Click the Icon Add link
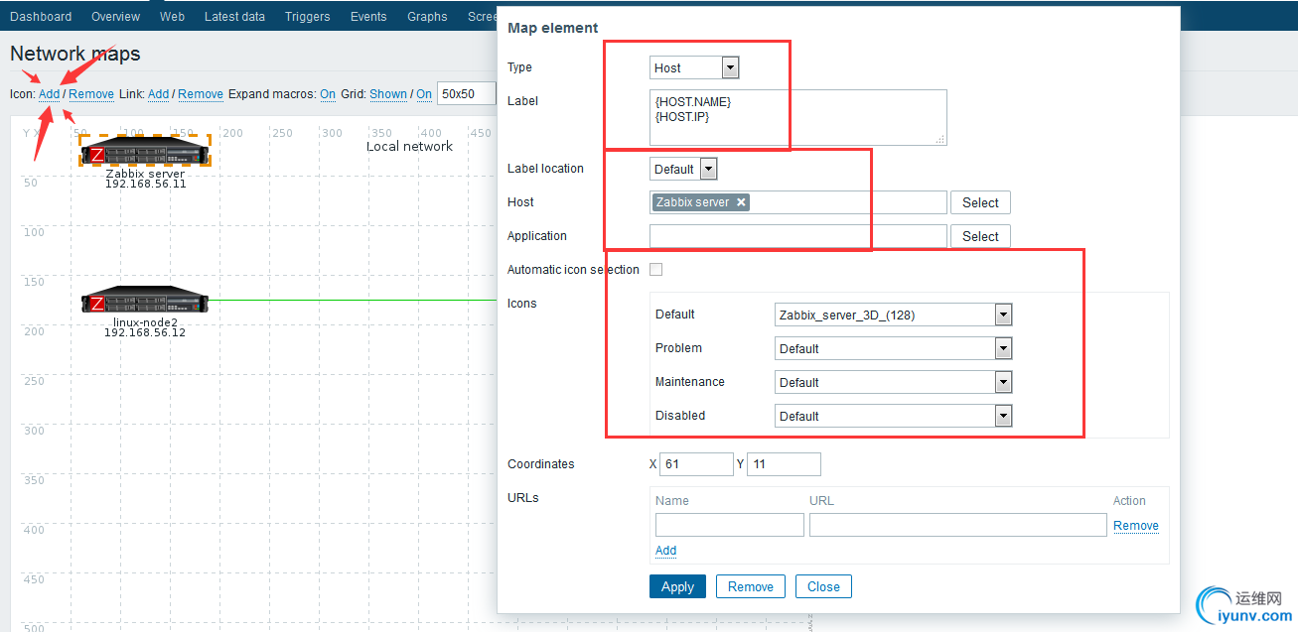Viewport: 1298px width, 632px height. pos(50,94)
